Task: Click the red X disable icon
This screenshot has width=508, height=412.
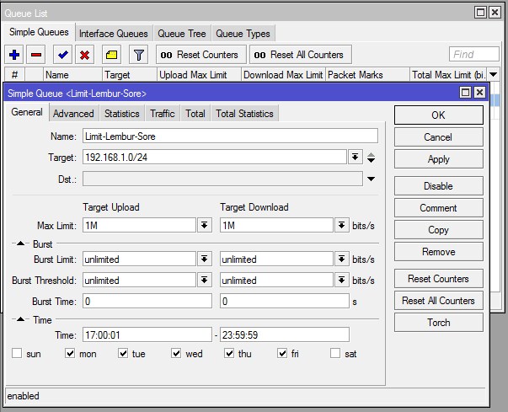Action: [x=84, y=55]
